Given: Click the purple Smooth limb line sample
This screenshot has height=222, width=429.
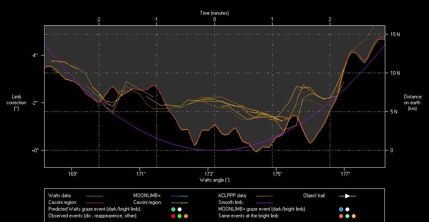Looking at the screenshot, I should pyautogui.click(x=264, y=202).
